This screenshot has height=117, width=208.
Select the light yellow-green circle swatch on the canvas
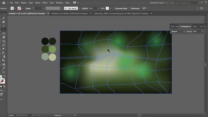click(52, 57)
